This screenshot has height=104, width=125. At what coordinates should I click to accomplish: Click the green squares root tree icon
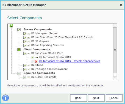(11, 26)
